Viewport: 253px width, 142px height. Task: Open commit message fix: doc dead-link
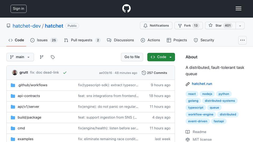[45, 73]
